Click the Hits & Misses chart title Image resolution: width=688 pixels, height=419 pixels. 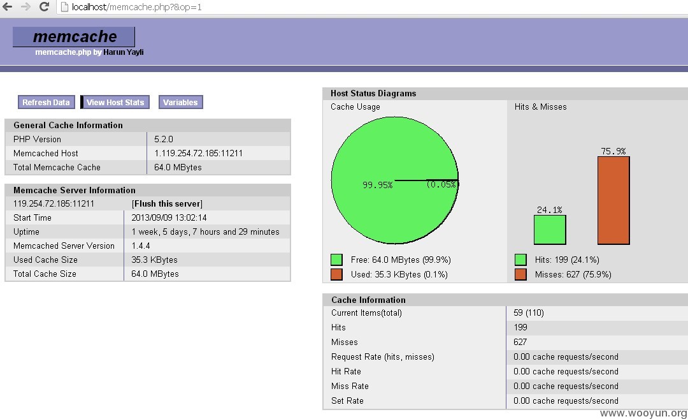pyautogui.click(x=541, y=107)
